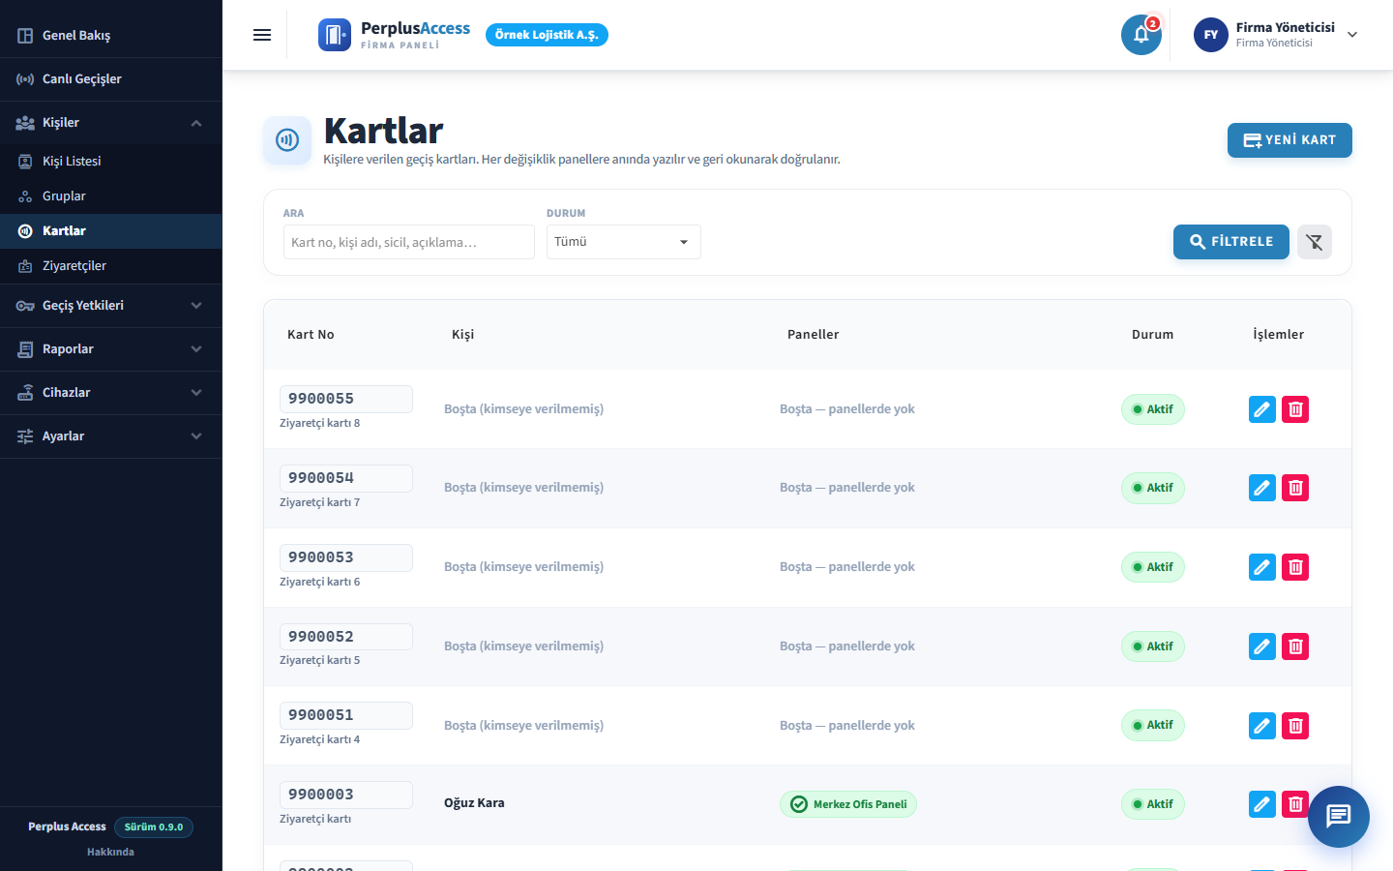Open Ziyaretçiler in sidebar
Viewport: 1393px width, 871px height.
111,266
